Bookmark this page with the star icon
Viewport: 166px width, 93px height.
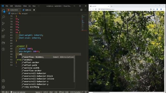pyautogui.click(x=154, y=9)
